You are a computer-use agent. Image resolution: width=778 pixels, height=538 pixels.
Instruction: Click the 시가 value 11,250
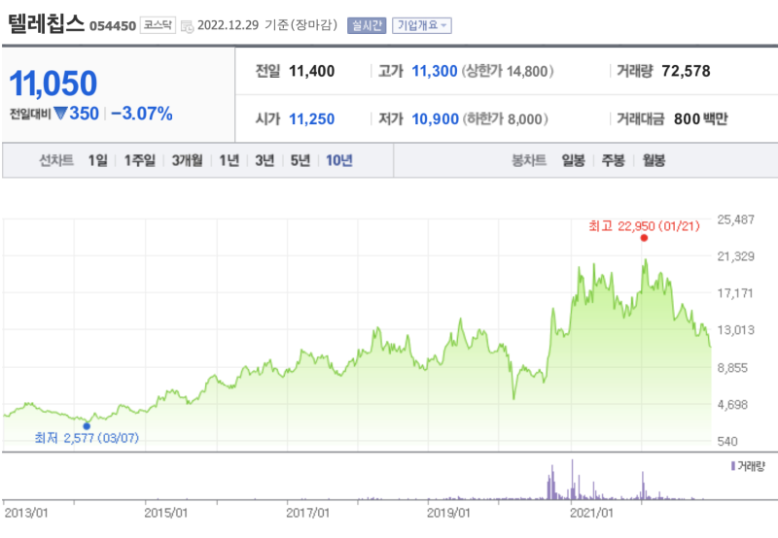(311, 118)
